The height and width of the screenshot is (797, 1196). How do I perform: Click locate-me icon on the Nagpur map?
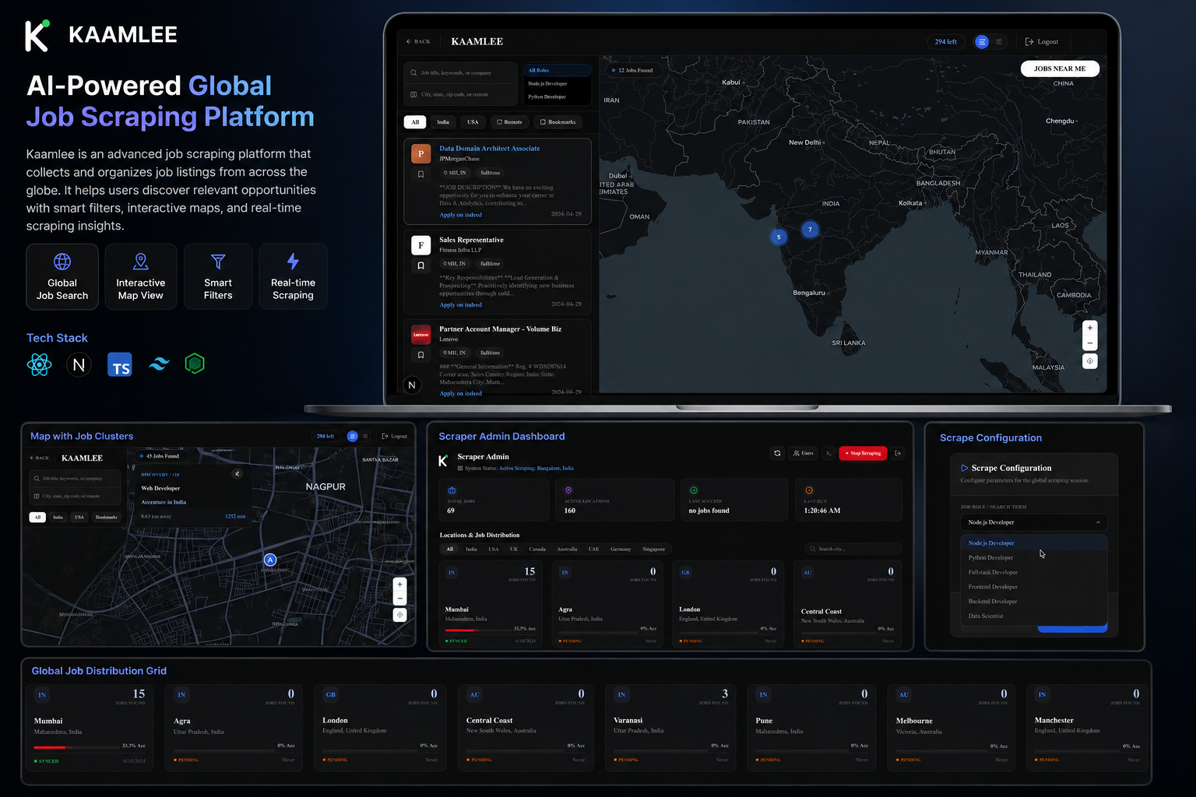[399, 615]
